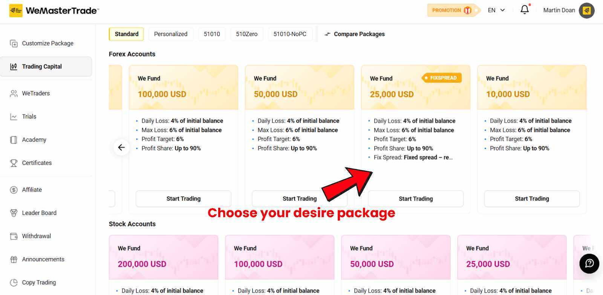Click the notification bell icon

(x=524, y=10)
